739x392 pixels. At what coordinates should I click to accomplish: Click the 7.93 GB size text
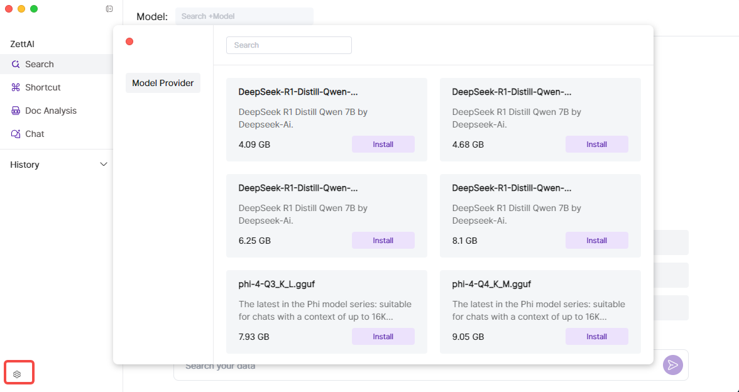(255, 337)
